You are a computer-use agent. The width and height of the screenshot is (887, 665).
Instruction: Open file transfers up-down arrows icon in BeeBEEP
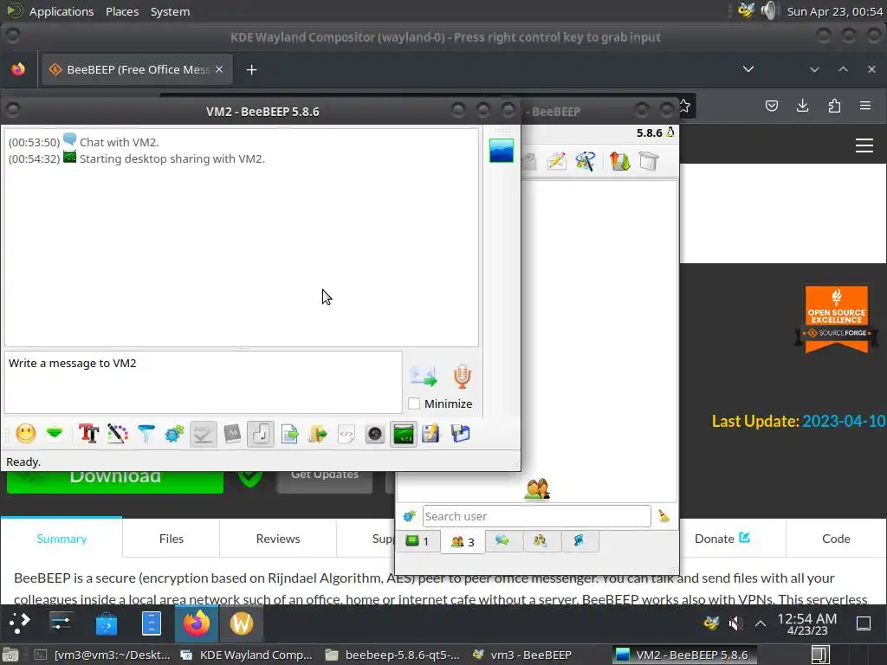click(x=620, y=161)
